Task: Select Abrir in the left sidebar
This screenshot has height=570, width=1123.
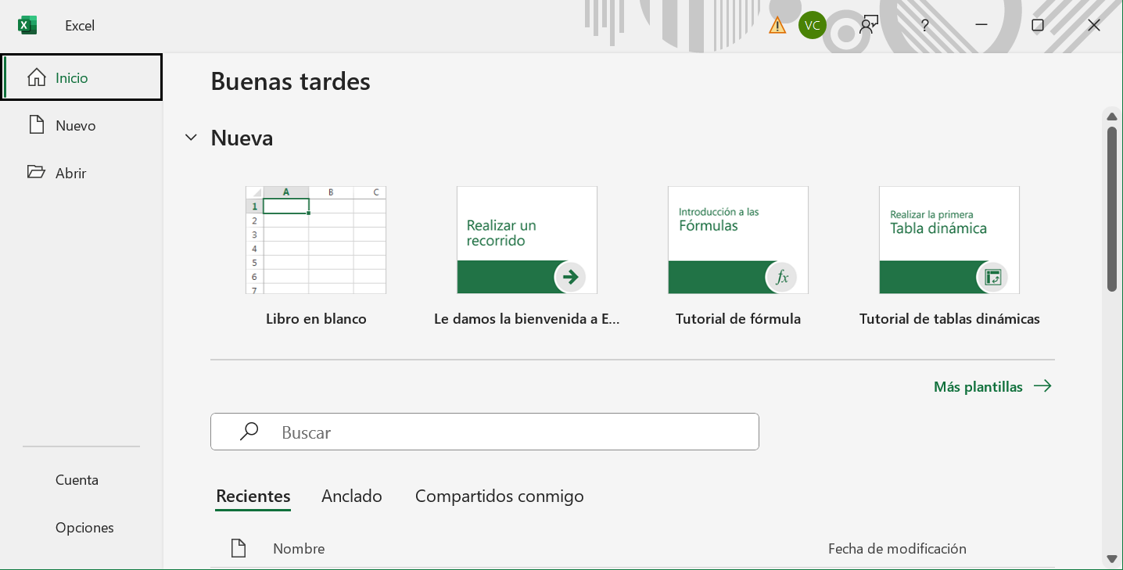Action: click(x=70, y=174)
